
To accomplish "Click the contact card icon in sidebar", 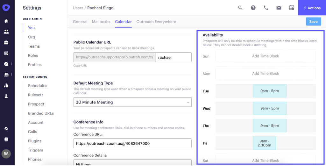I will [6, 139].
